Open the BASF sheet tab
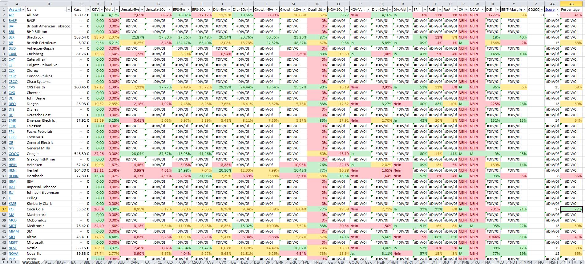 click(61, 262)
